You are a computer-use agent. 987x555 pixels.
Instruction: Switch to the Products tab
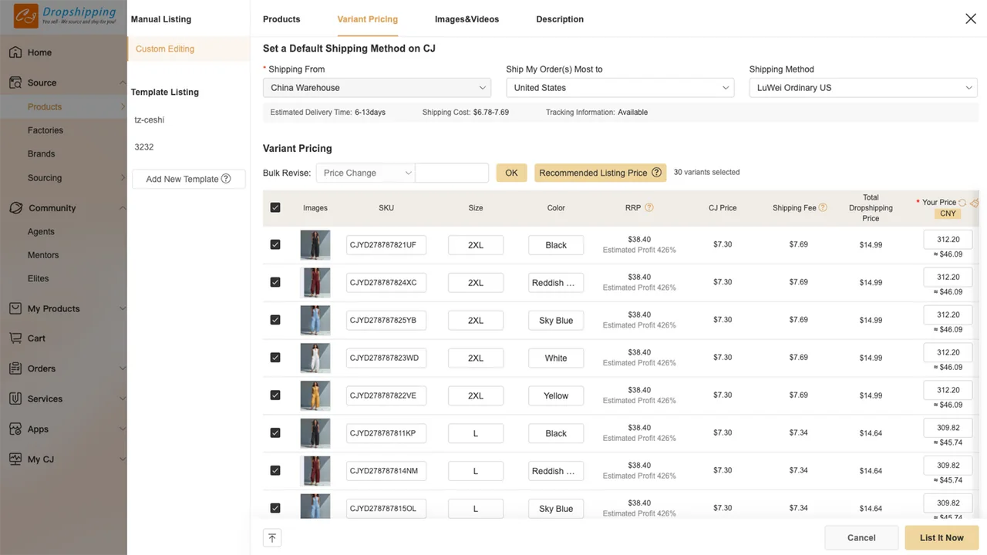[x=281, y=19]
